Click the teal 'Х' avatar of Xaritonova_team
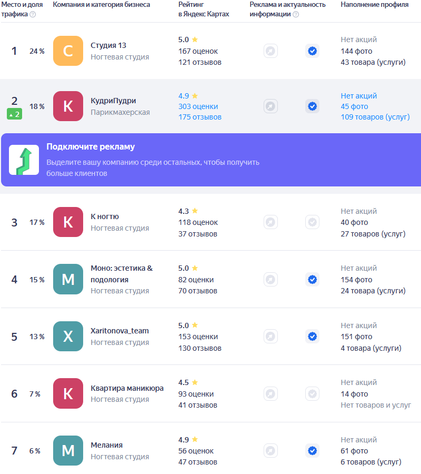 coord(68,337)
